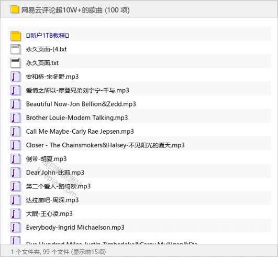Select the file name 爱情之所以-摩登兄弟刘宇宁-千与.mp3

[77, 90]
